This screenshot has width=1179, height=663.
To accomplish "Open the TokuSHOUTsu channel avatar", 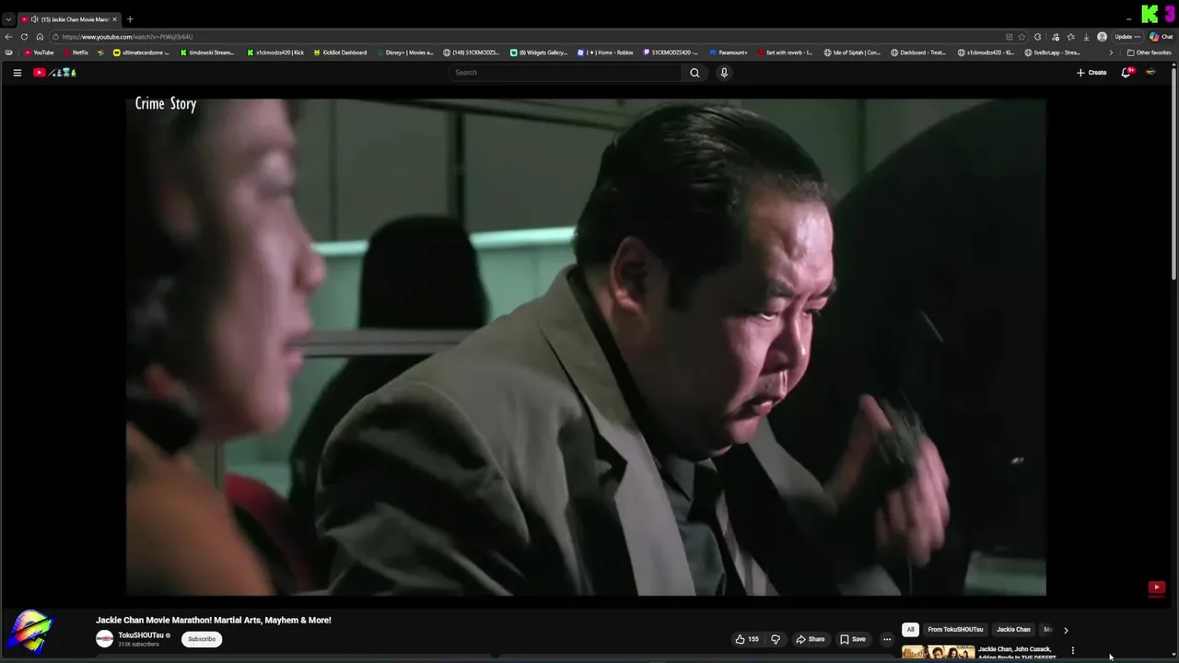I will [105, 639].
